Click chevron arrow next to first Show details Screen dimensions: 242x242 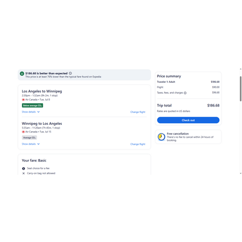coord(38,112)
